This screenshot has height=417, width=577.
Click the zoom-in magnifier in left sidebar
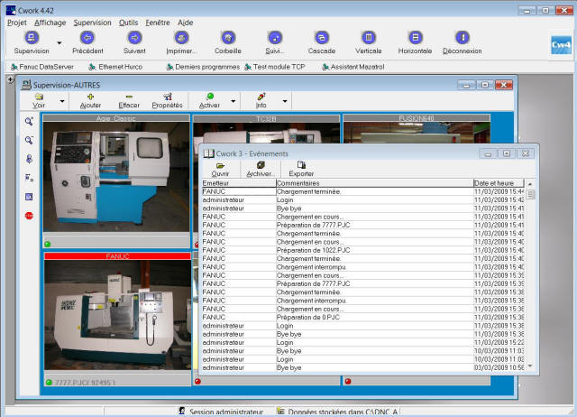(x=29, y=120)
